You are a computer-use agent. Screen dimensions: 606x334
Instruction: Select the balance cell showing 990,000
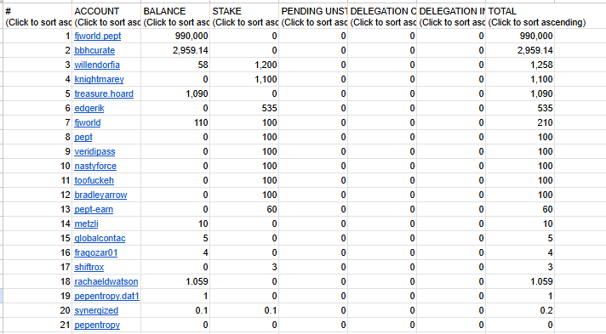pyautogui.click(x=175, y=36)
